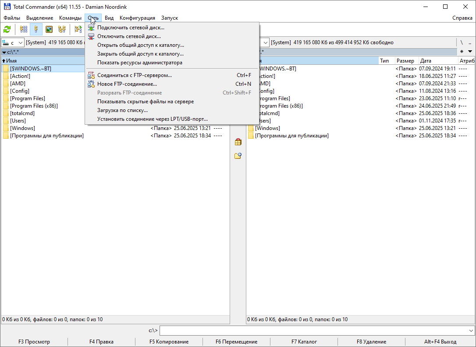The height and width of the screenshot is (347, 476).
Task: Open the command line history dropdown arrow
Action: [x=471, y=330]
